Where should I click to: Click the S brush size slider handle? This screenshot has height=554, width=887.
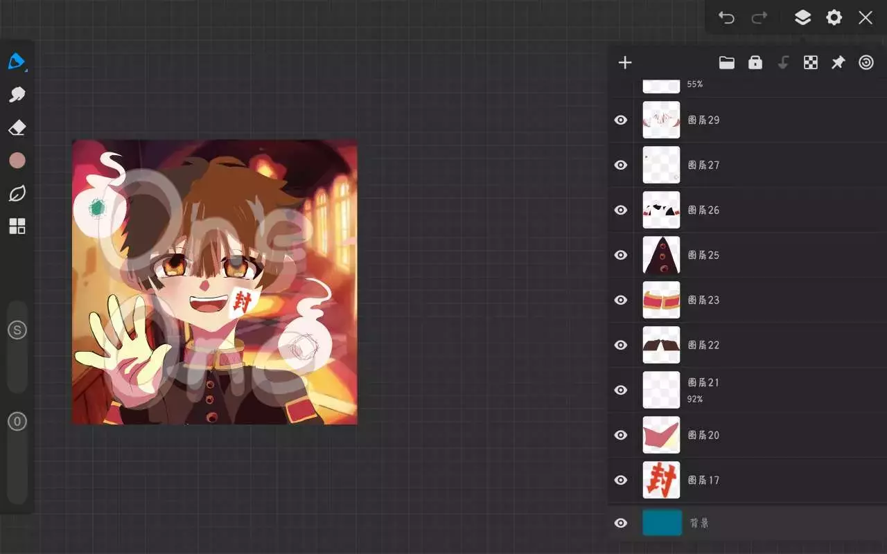[17, 330]
